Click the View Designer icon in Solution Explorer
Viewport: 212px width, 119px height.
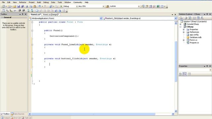(198, 18)
